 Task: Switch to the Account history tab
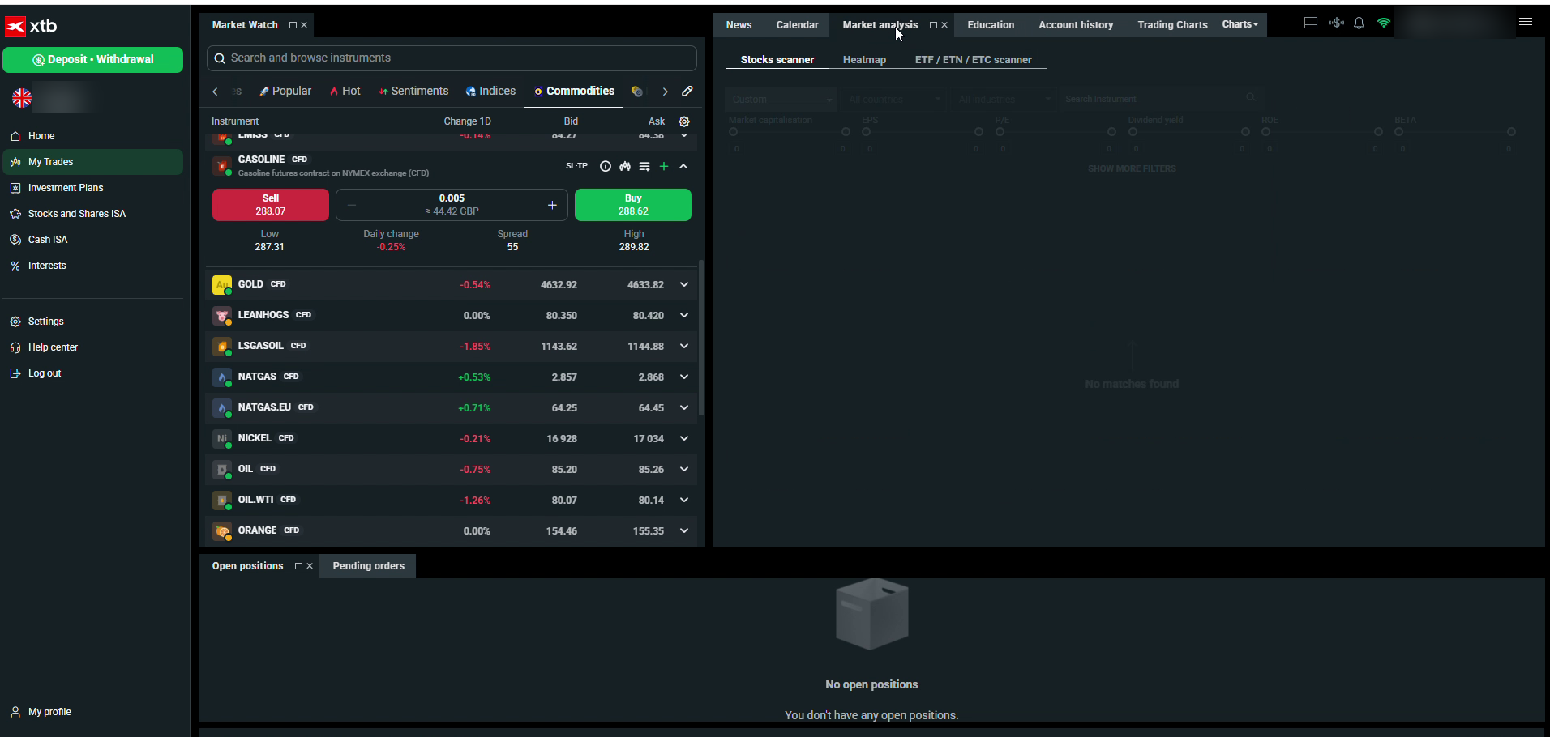click(x=1076, y=25)
